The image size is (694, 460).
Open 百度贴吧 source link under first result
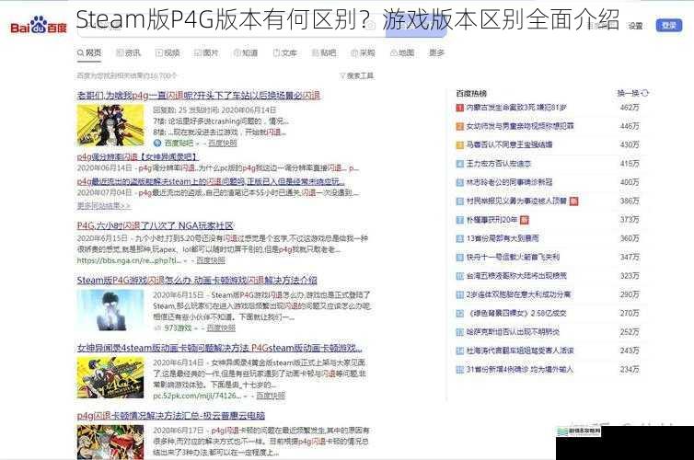pos(179,143)
